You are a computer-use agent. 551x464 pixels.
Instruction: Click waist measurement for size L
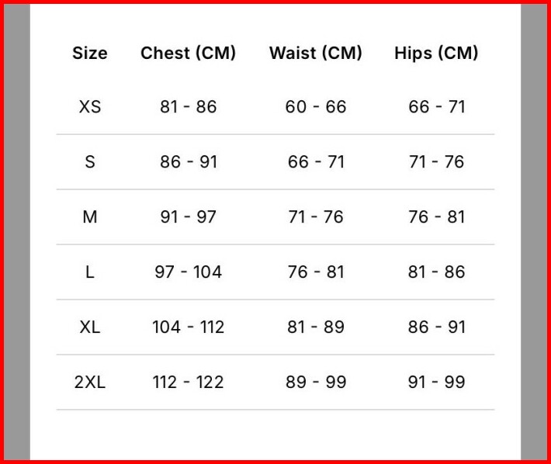click(316, 272)
